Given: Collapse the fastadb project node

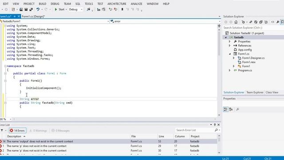Looking at the screenshot, I should [226, 37].
